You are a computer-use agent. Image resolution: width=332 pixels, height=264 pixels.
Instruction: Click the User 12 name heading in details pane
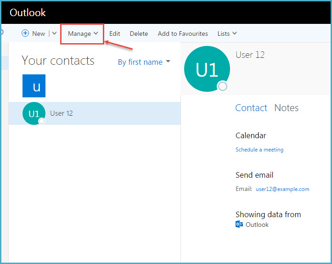click(x=250, y=55)
